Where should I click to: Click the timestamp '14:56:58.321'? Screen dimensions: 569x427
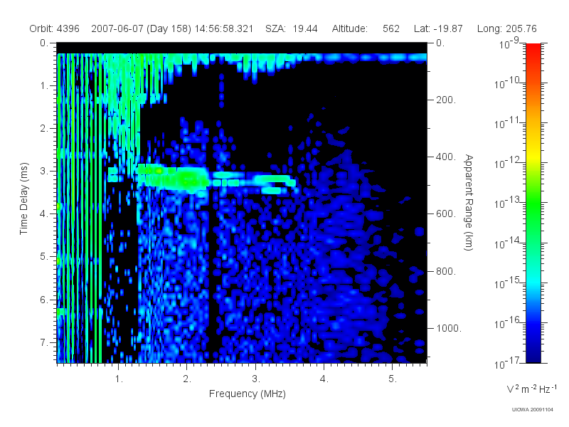[224, 28]
